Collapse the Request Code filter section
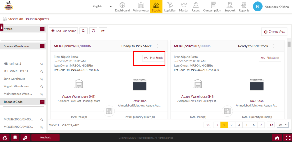 [x=42, y=102]
